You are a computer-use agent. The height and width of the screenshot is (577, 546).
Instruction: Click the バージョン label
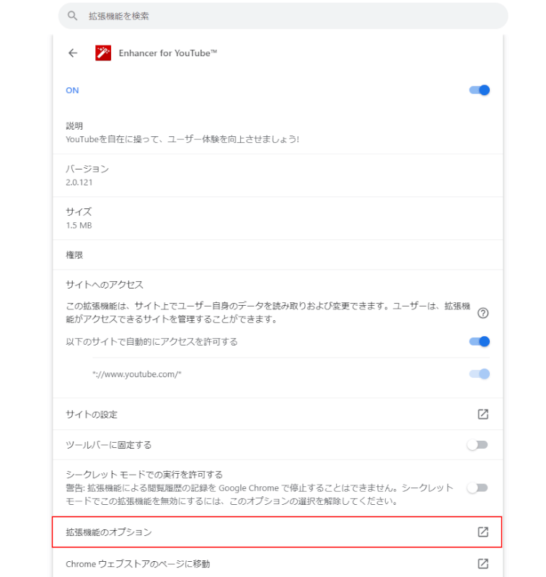pyautogui.click(x=87, y=169)
